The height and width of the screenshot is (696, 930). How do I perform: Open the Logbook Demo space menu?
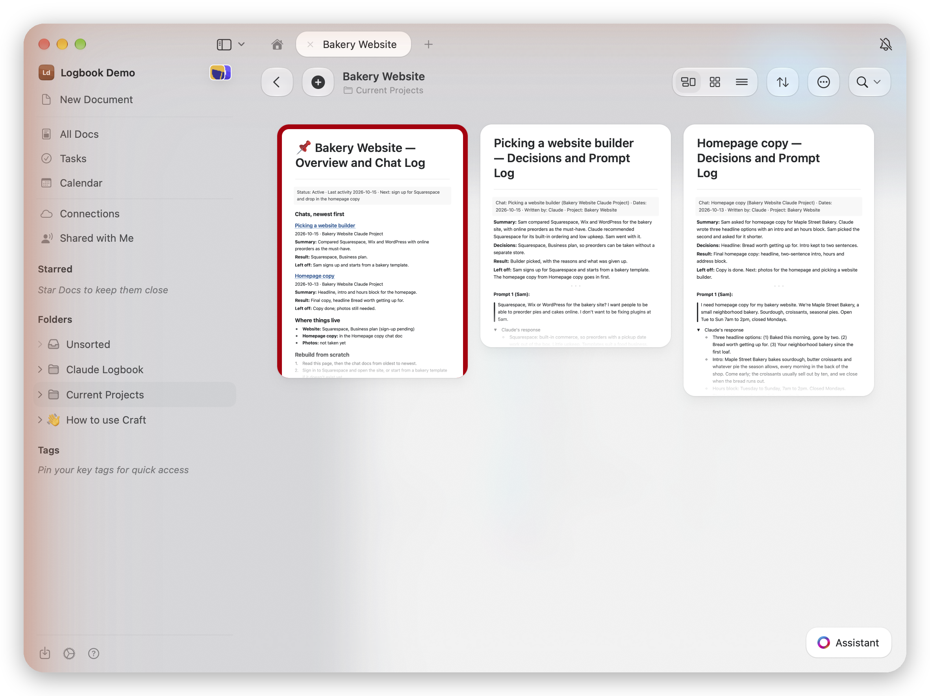pyautogui.click(x=98, y=73)
